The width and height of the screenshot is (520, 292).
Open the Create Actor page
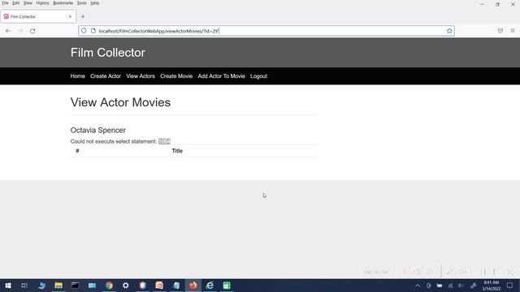(x=106, y=76)
